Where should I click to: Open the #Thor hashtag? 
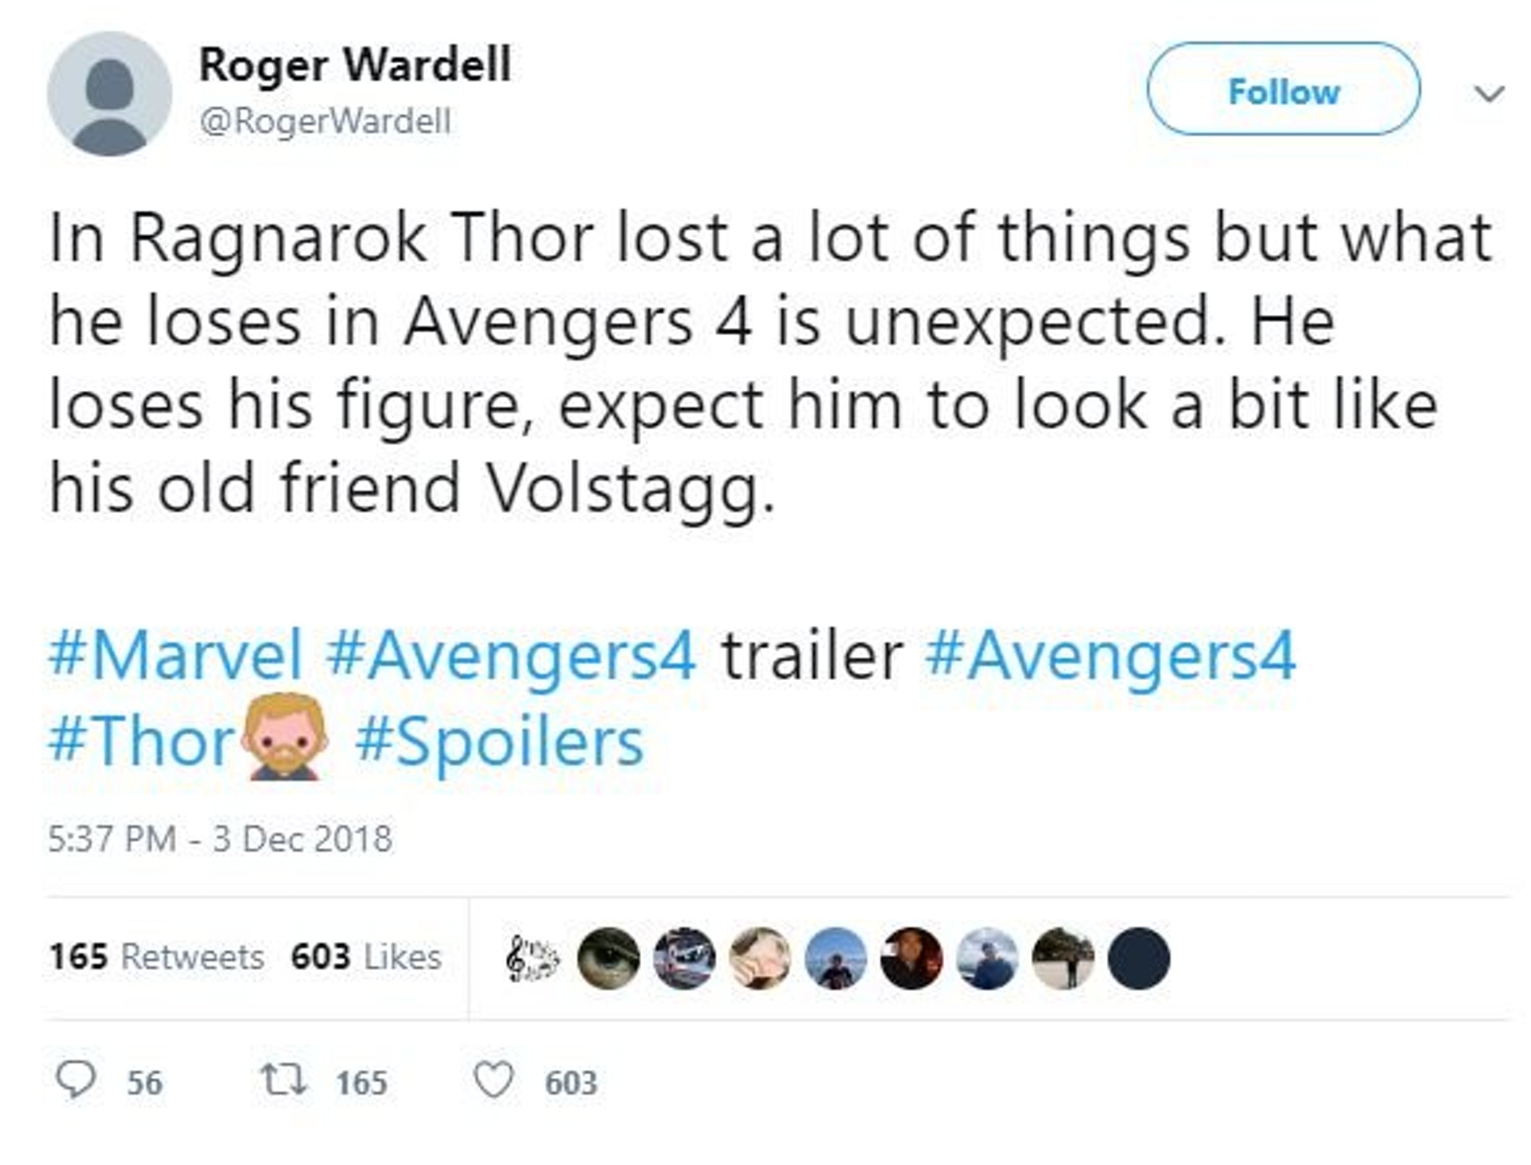tap(140, 742)
